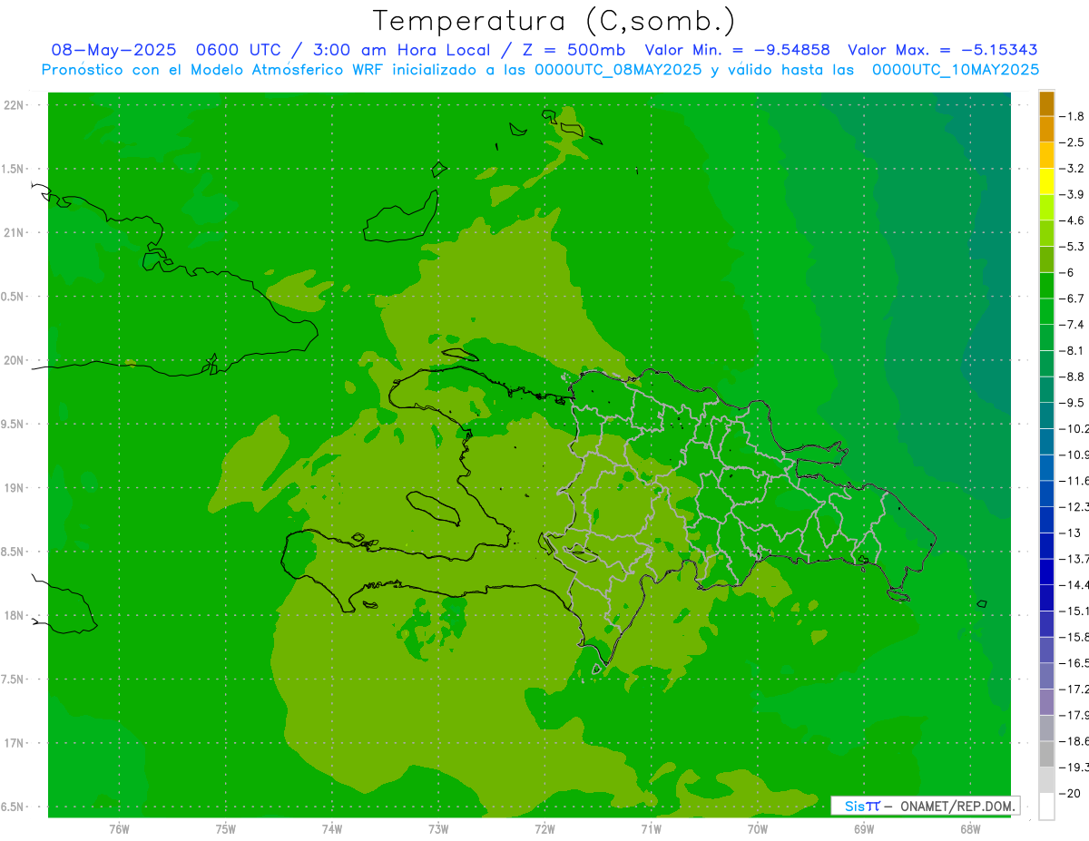Screen dimensions: 1089x841
Task: Click the '-8.8' color scale value
Action: coord(1073,376)
